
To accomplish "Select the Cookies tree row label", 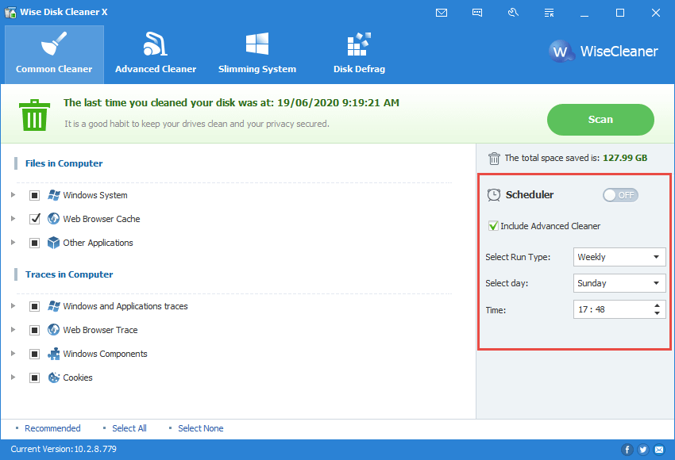I will (78, 378).
